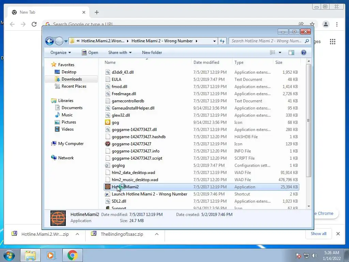
Task: Click Show all downloads in Chrome
Action: pos(319,234)
